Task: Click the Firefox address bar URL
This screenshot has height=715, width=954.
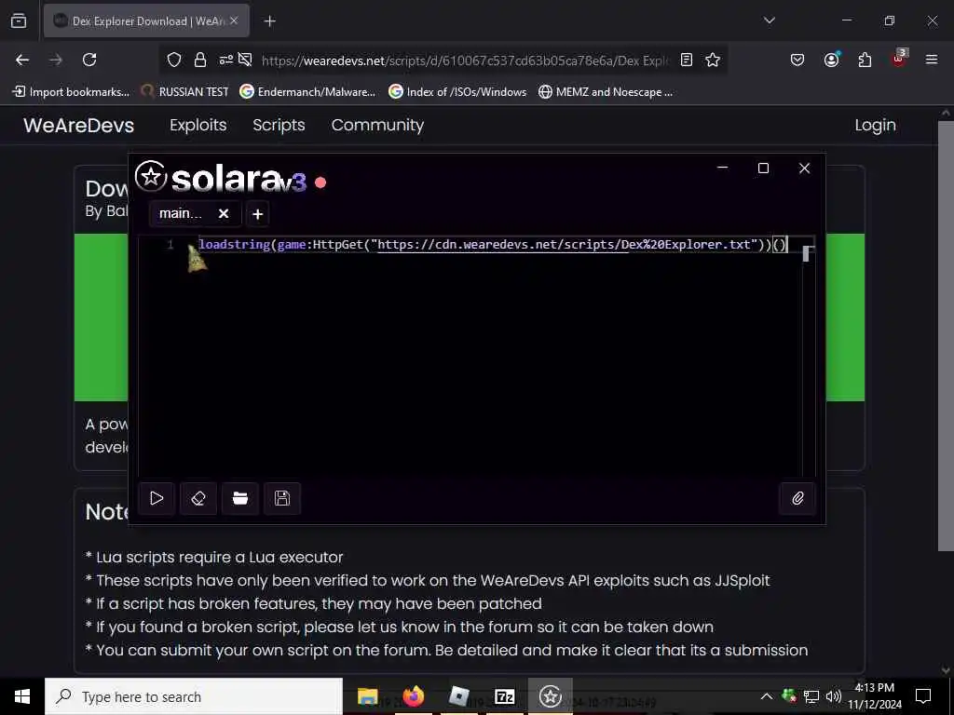Action: click(465, 61)
